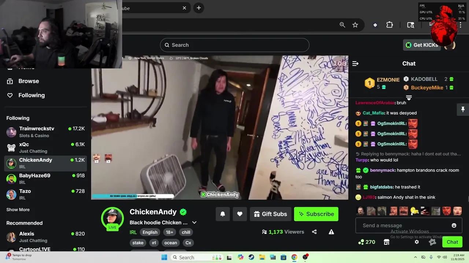Viewport: 469px width, 263px height.
Task: Click the 270 channel points balance
Action: (x=367, y=242)
